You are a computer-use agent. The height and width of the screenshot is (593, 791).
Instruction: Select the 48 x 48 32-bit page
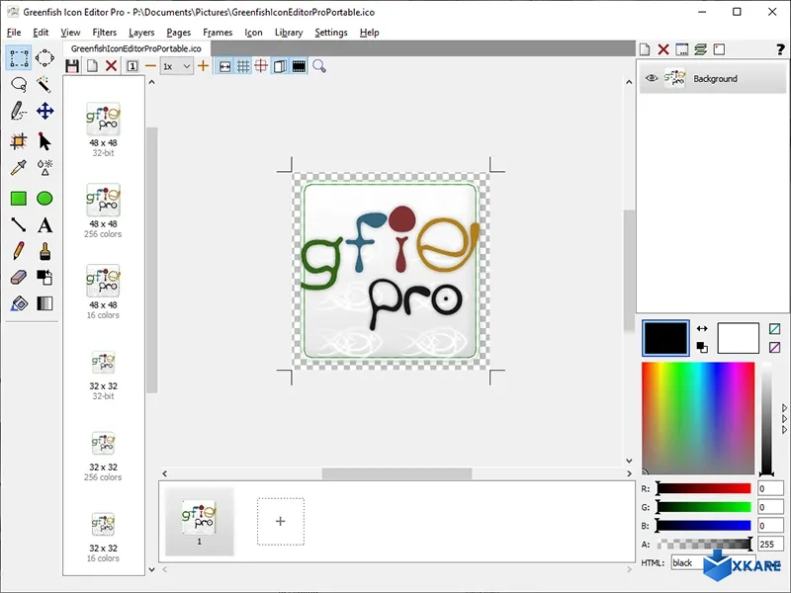tap(103, 129)
